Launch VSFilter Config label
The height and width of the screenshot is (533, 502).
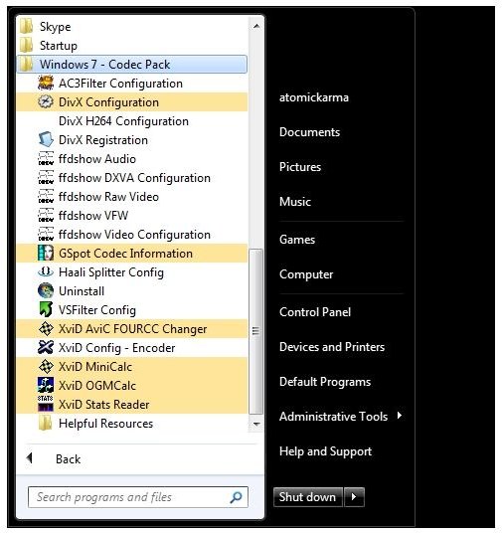coord(97,310)
